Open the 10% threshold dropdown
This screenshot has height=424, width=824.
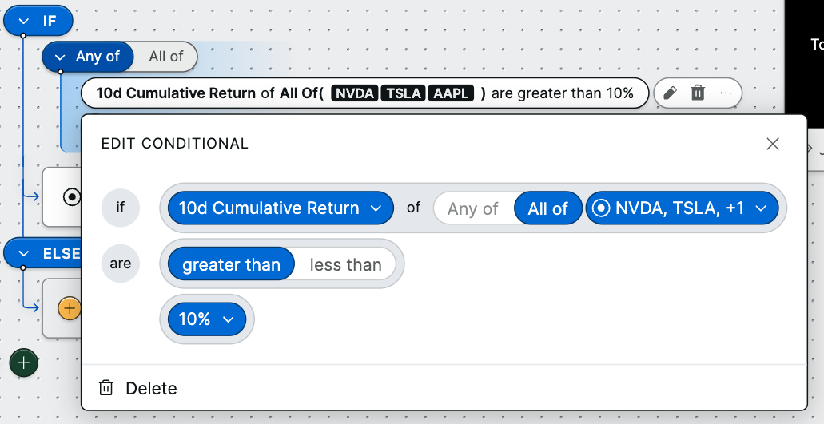pos(206,319)
